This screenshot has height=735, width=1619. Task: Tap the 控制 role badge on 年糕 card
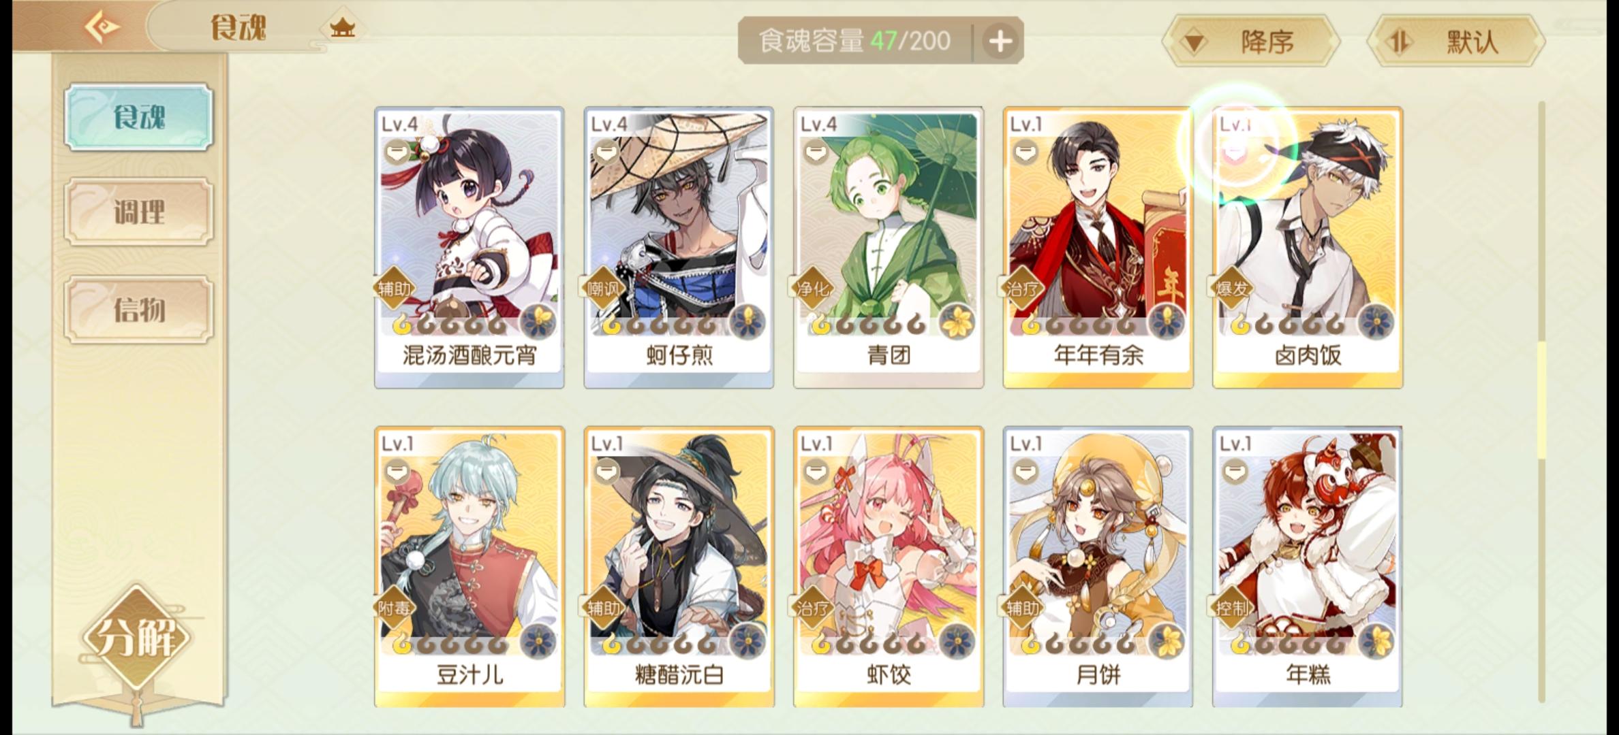pyautogui.click(x=1233, y=608)
